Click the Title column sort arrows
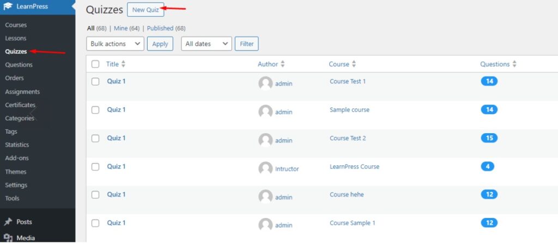Image resolution: width=558 pixels, height=244 pixels. click(123, 64)
